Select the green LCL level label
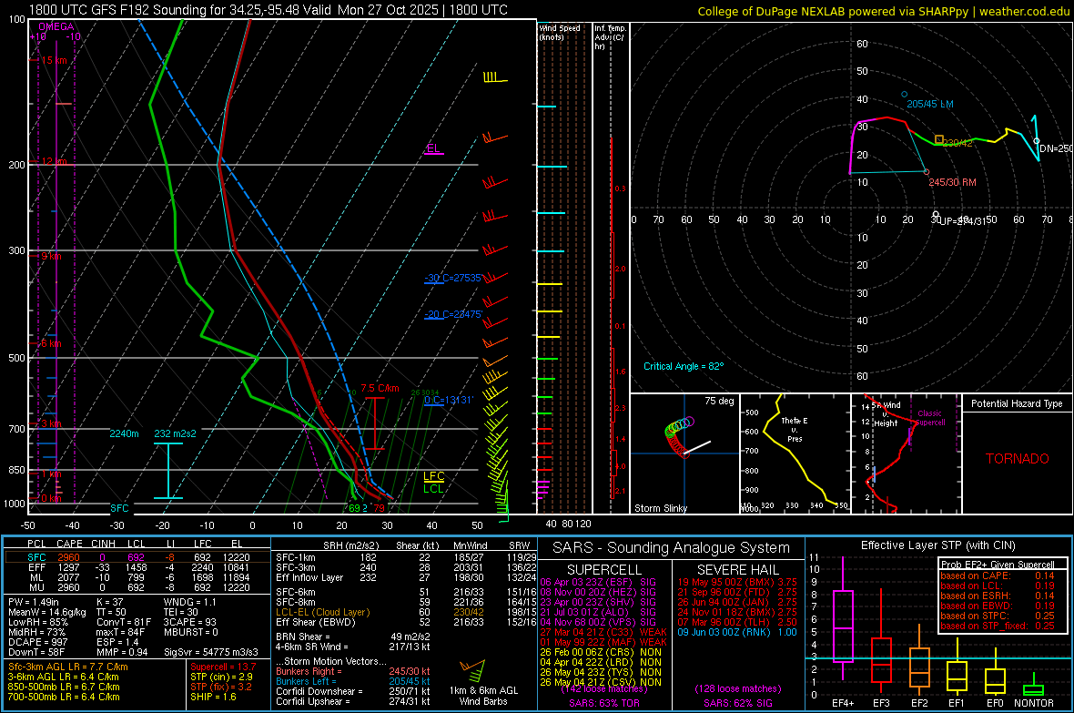Image resolution: width=1074 pixels, height=713 pixels. [433, 489]
